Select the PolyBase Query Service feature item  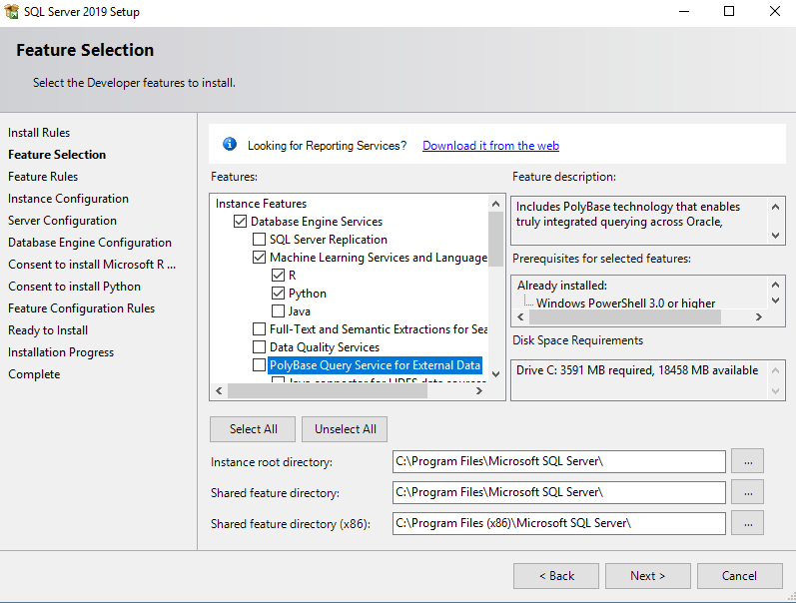tap(375, 365)
